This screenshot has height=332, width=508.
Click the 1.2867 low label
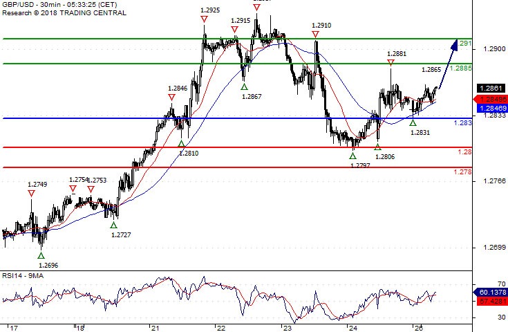[x=252, y=96]
